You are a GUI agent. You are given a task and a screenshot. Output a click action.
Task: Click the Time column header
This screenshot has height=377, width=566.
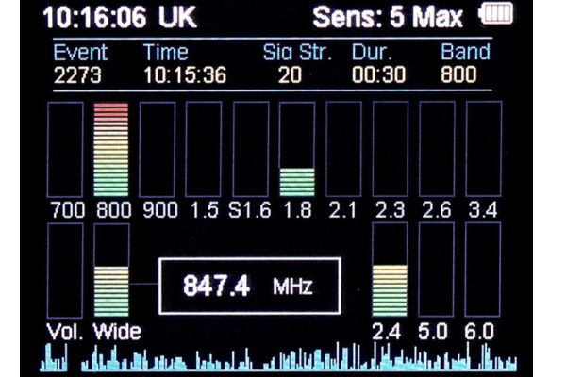166,53
